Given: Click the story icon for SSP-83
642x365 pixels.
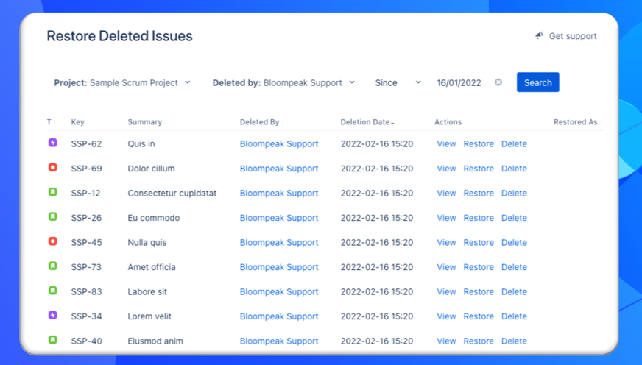Looking at the screenshot, I should coord(53,291).
